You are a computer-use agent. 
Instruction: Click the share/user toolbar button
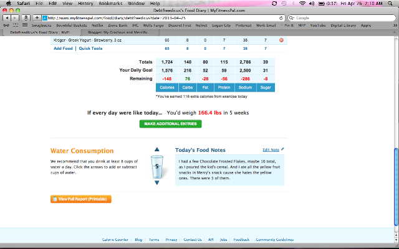26,18
